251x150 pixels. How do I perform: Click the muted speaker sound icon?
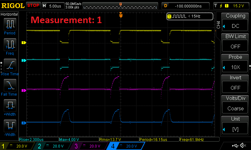pyautogui.click(x=243, y=145)
